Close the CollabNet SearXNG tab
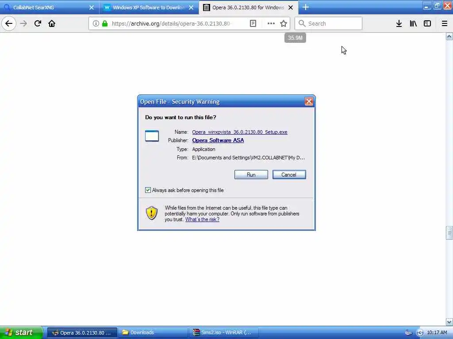The width and height of the screenshot is (453, 339). 92,8
